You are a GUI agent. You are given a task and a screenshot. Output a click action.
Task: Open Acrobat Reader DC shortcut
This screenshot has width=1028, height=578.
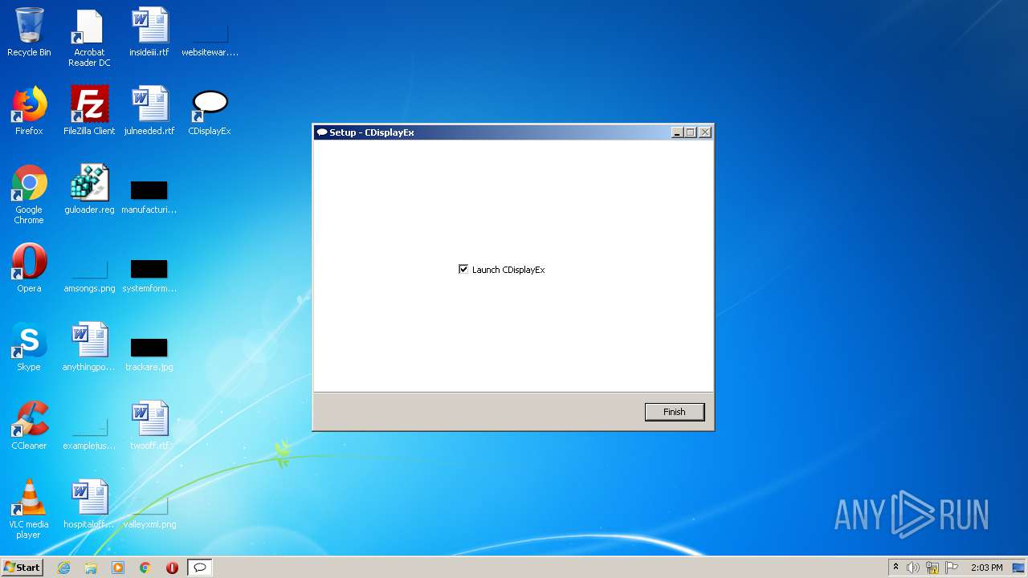point(89,38)
